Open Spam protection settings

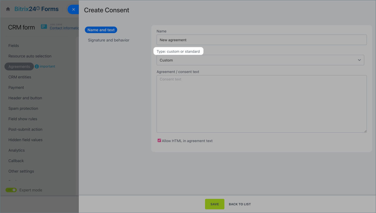pos(23,109)
